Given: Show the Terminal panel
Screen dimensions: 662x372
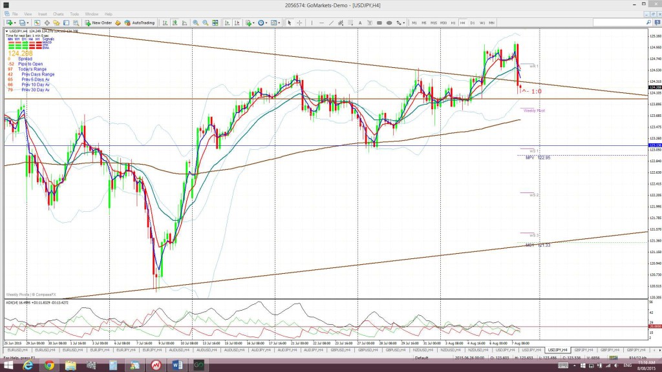Looking at the screenshot, I should 67,23.
